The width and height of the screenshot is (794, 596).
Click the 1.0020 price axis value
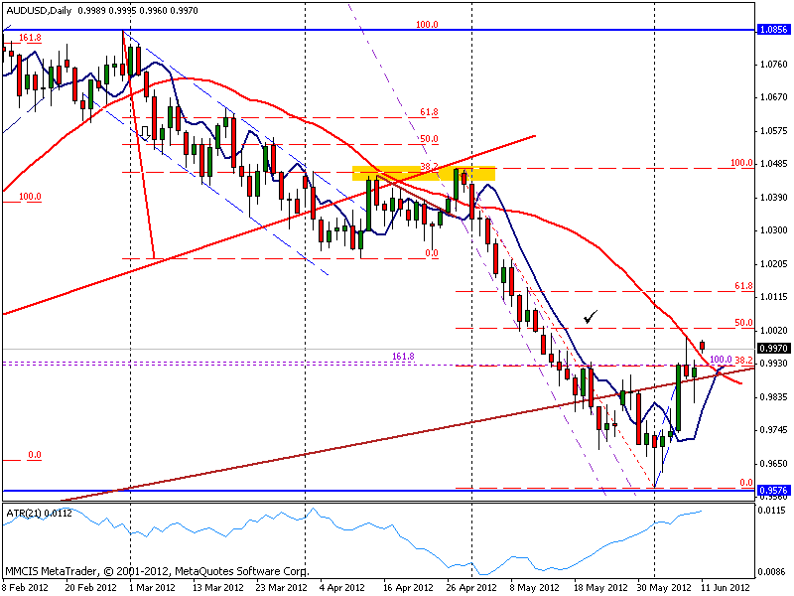774,331
